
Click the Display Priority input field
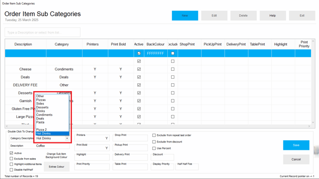[x=162, y=167]
